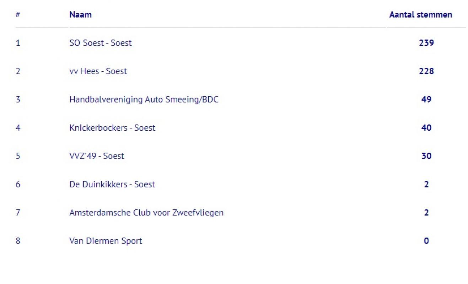Image resolution: width=468 pixels, height=284 pixels.
Task: Select De Duinkikkers - Soest
Action: pos(112,184)
